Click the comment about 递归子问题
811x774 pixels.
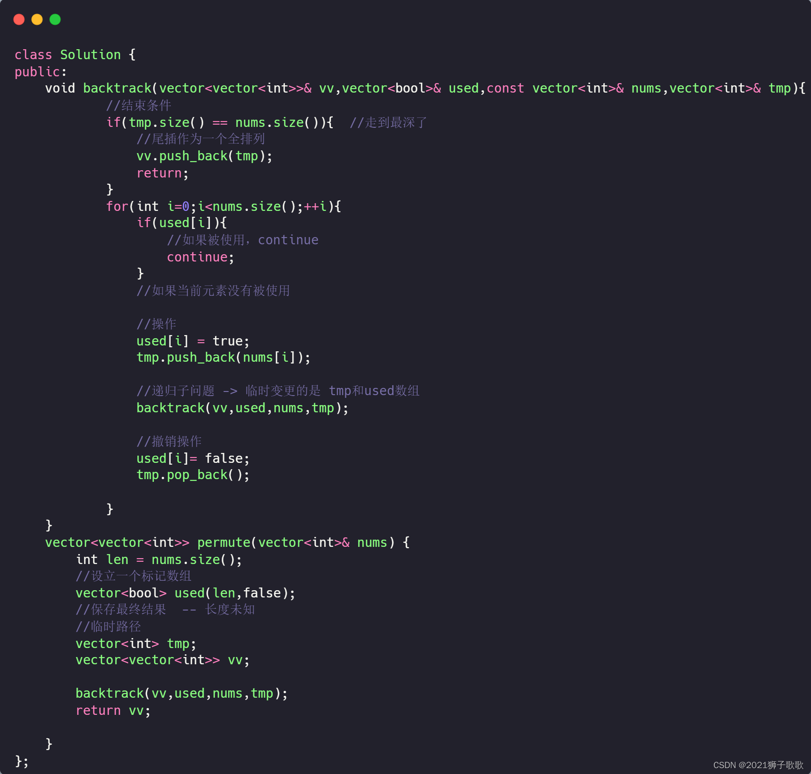(x=278, y=391)
